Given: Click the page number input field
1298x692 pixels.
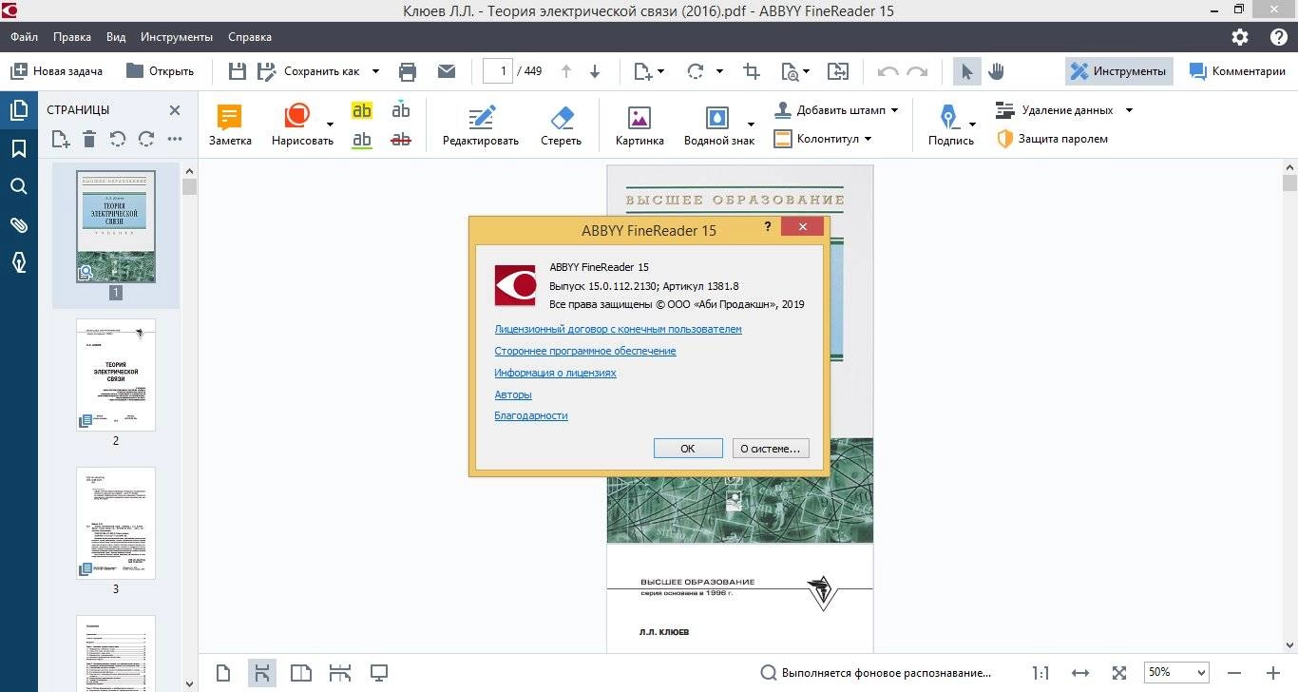Looking at the screenshot, I should coord(497,71).
